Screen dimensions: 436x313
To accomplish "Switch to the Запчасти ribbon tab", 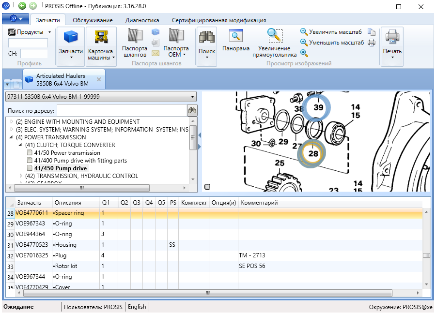I will coord(47,20).
